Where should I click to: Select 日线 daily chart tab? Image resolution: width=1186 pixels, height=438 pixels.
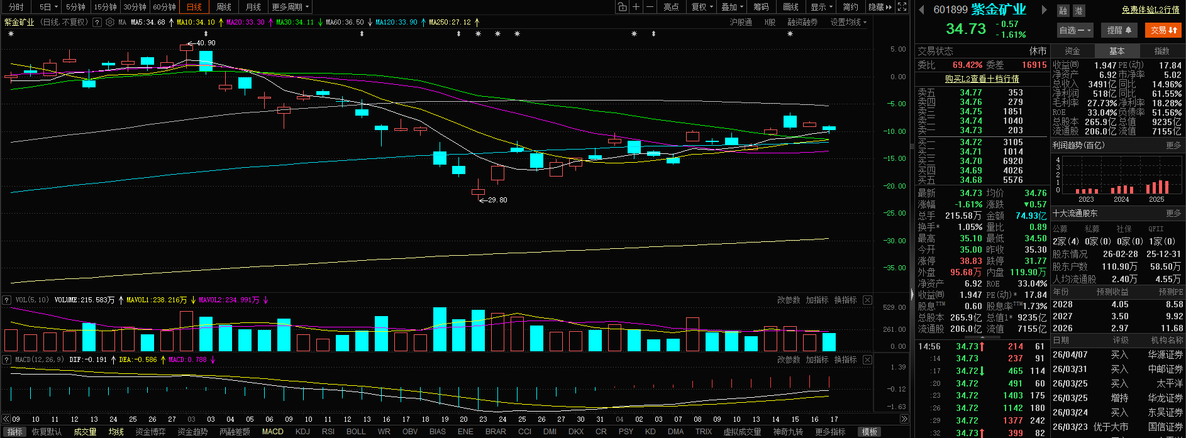194,7
